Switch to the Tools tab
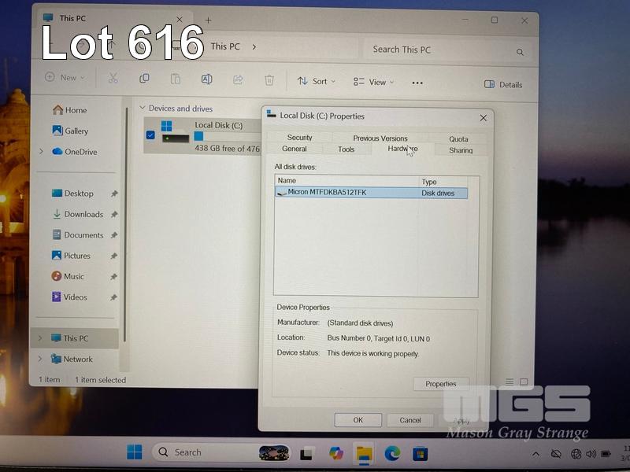The image size is (630, 472). point(346,149)
